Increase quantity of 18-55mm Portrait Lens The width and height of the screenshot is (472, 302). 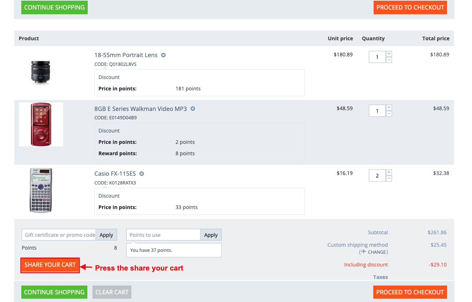[x=389, y=54]
